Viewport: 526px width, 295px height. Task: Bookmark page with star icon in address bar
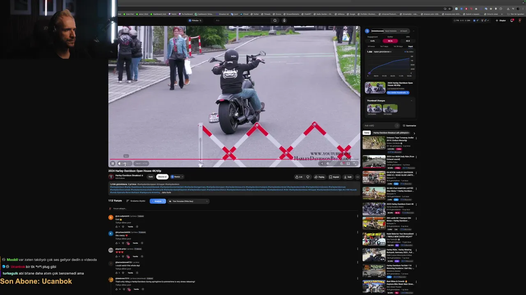tap(450, 9)
